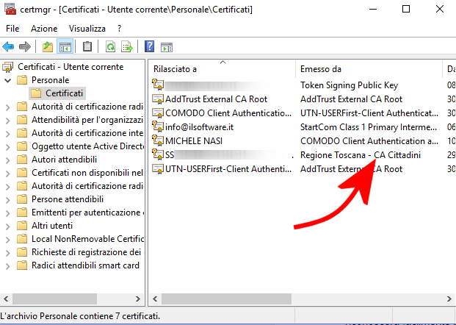
Task: Click the left arrow of list pane scrollbar
Action: 155,299
